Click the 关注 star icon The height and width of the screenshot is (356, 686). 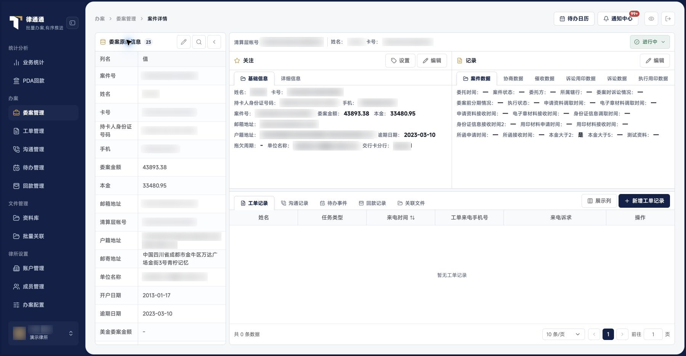click(237, 61)
